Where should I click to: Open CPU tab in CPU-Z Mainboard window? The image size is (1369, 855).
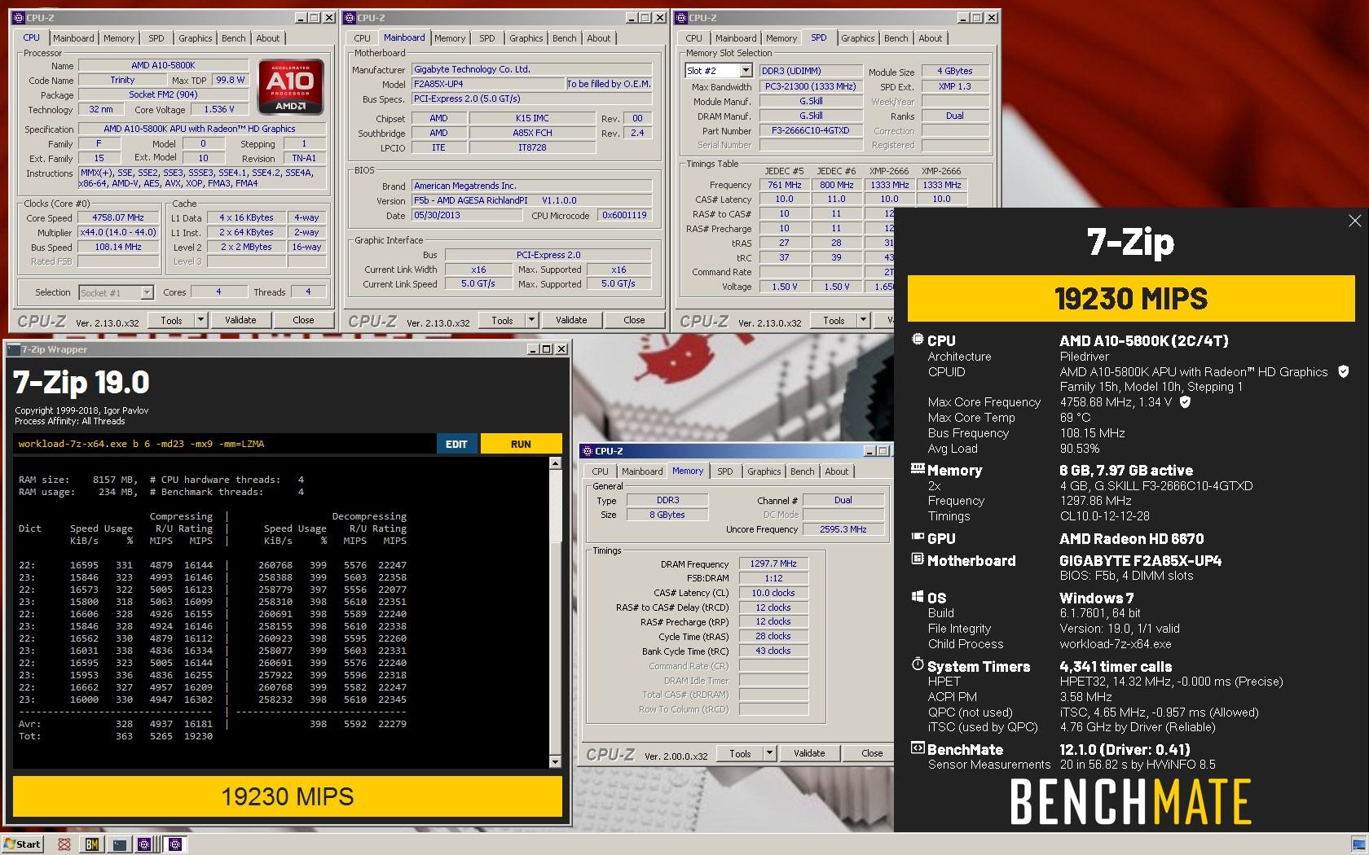[x=362, y=38]
